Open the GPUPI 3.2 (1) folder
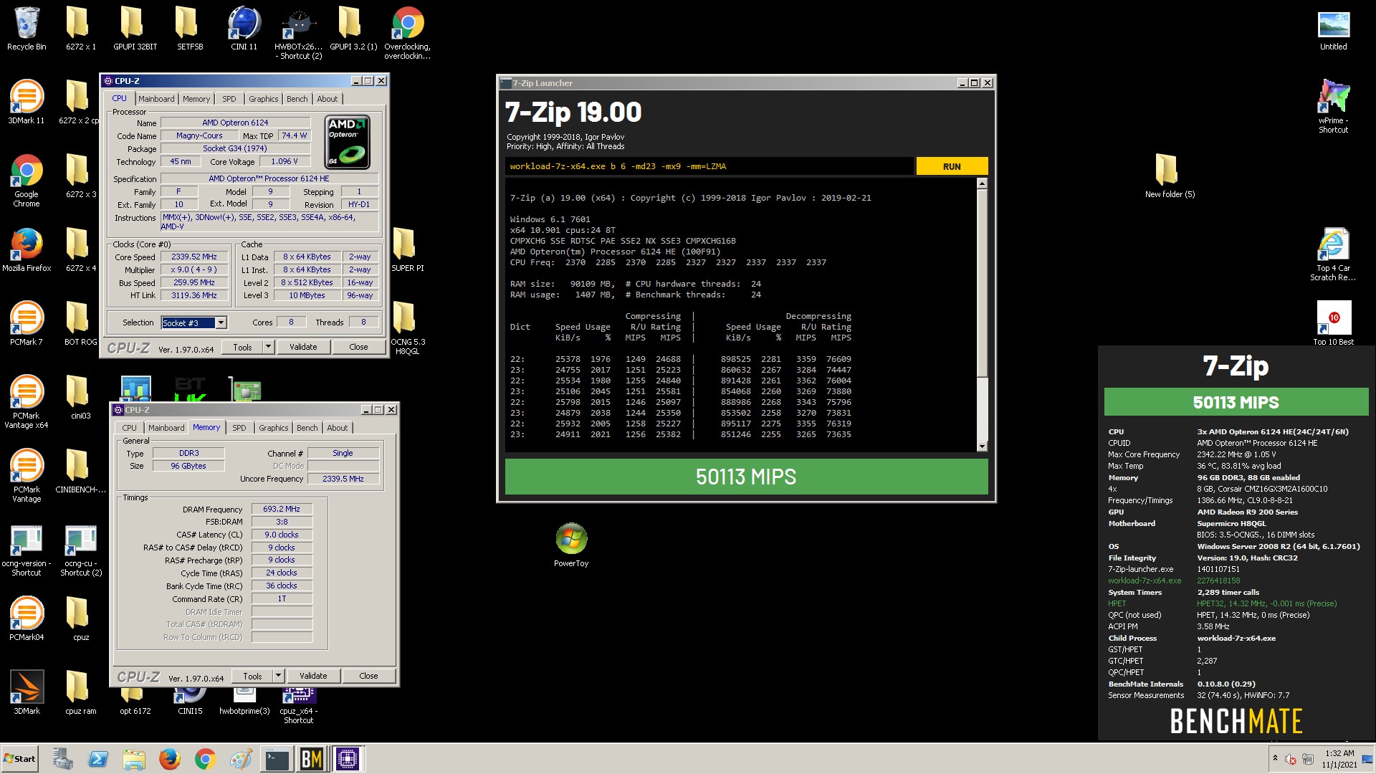1376x774 pixels. (353, 29)
